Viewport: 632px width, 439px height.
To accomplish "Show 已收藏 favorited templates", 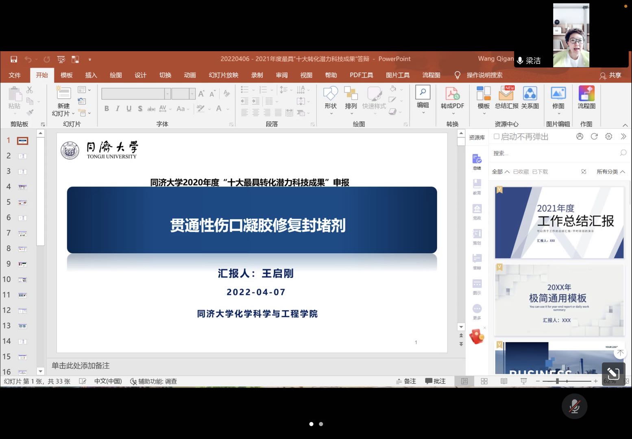I will click(521, 172).
